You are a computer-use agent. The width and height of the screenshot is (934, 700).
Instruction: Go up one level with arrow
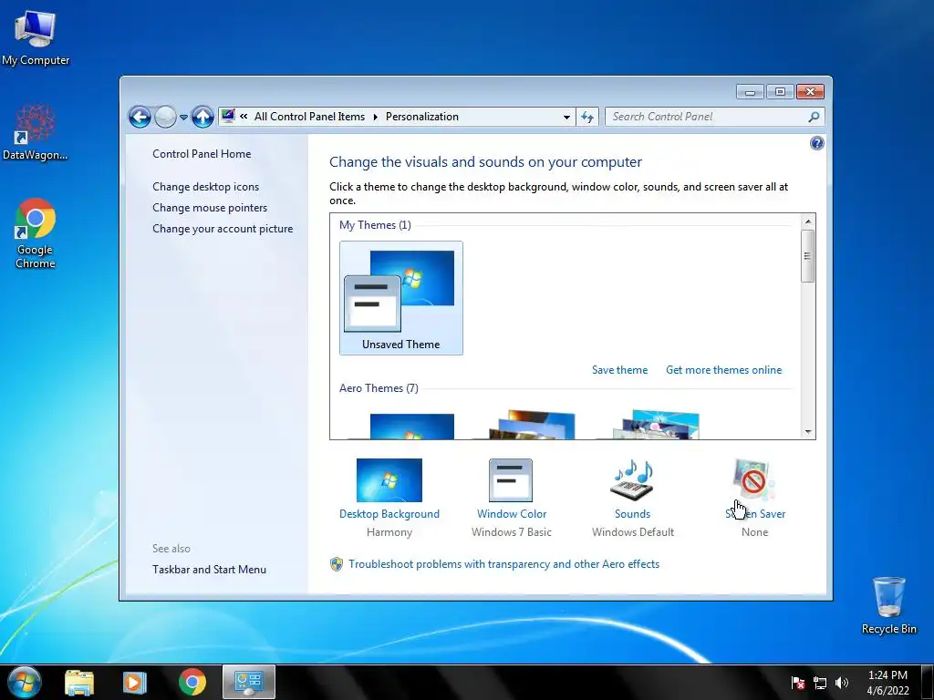pyautogui.click(x=202, y=117)
